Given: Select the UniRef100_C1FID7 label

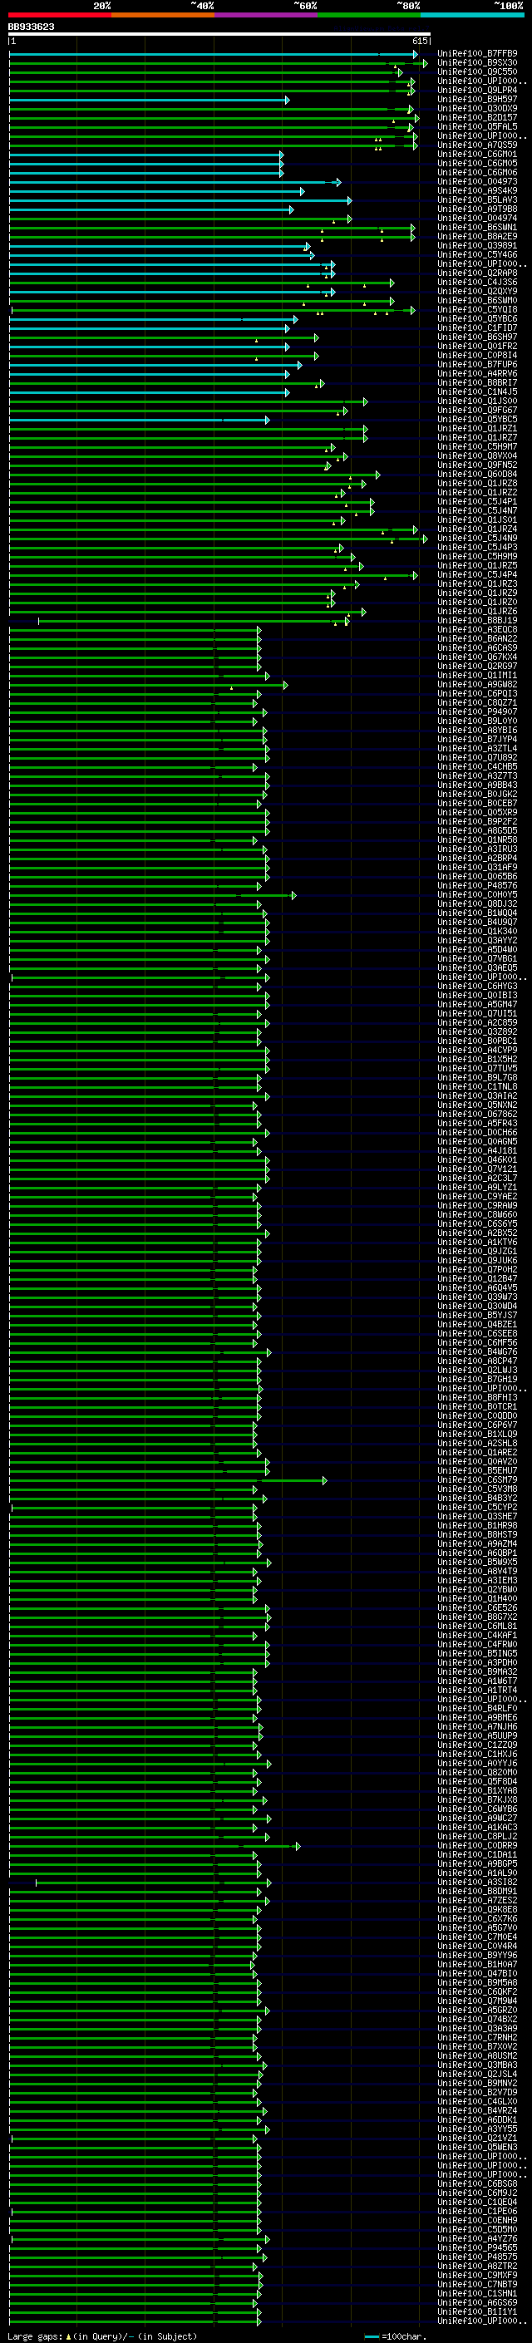Looking at the screenshot, I should pyautogui.click(x=477, y=328).
